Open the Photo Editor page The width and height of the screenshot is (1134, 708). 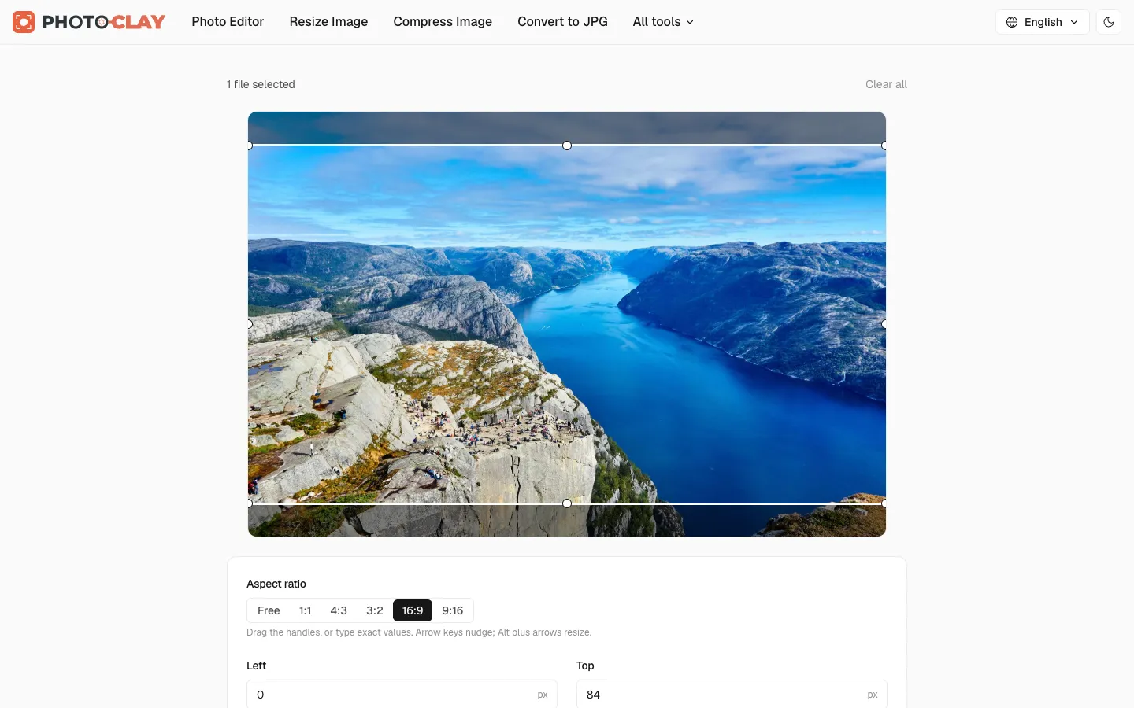pyautogui.click(x=228, y=22)
